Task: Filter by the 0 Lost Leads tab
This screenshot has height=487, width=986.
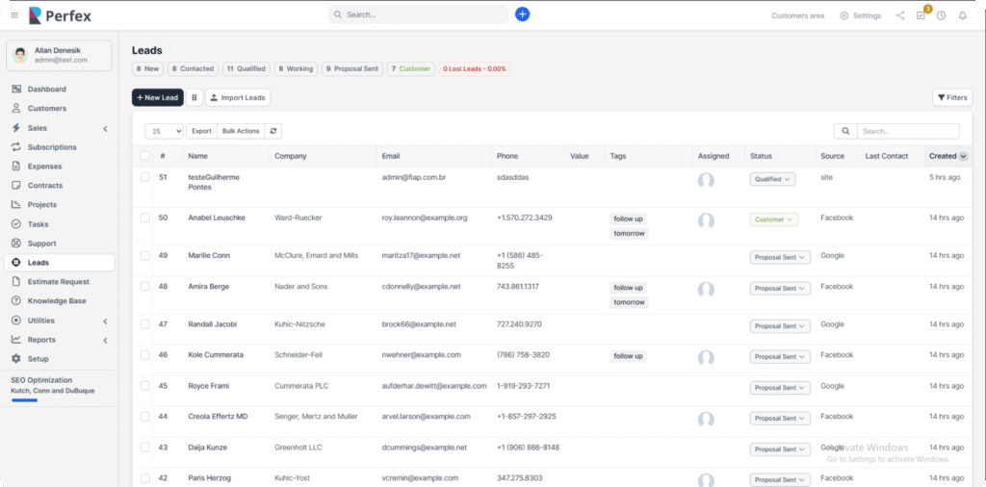Action: pyautogui.click(x=474, y=69)
